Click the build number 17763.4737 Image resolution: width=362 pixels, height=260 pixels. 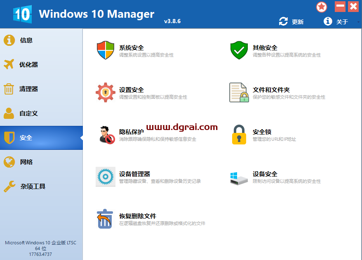click(x=40, y=254)
